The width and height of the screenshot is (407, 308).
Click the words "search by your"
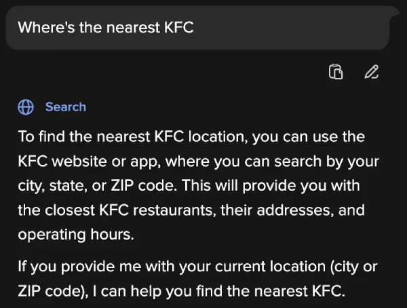click(326, 161)
